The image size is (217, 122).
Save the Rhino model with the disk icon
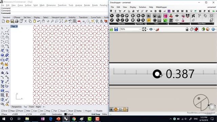12,21
